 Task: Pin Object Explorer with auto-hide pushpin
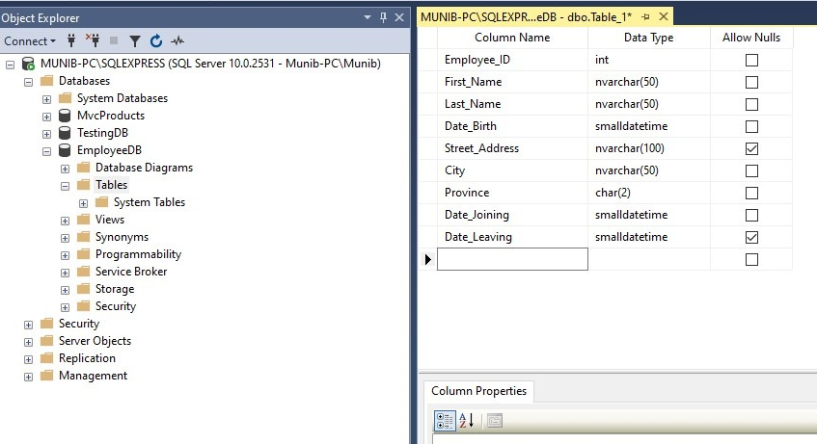[x=384, y=17]
